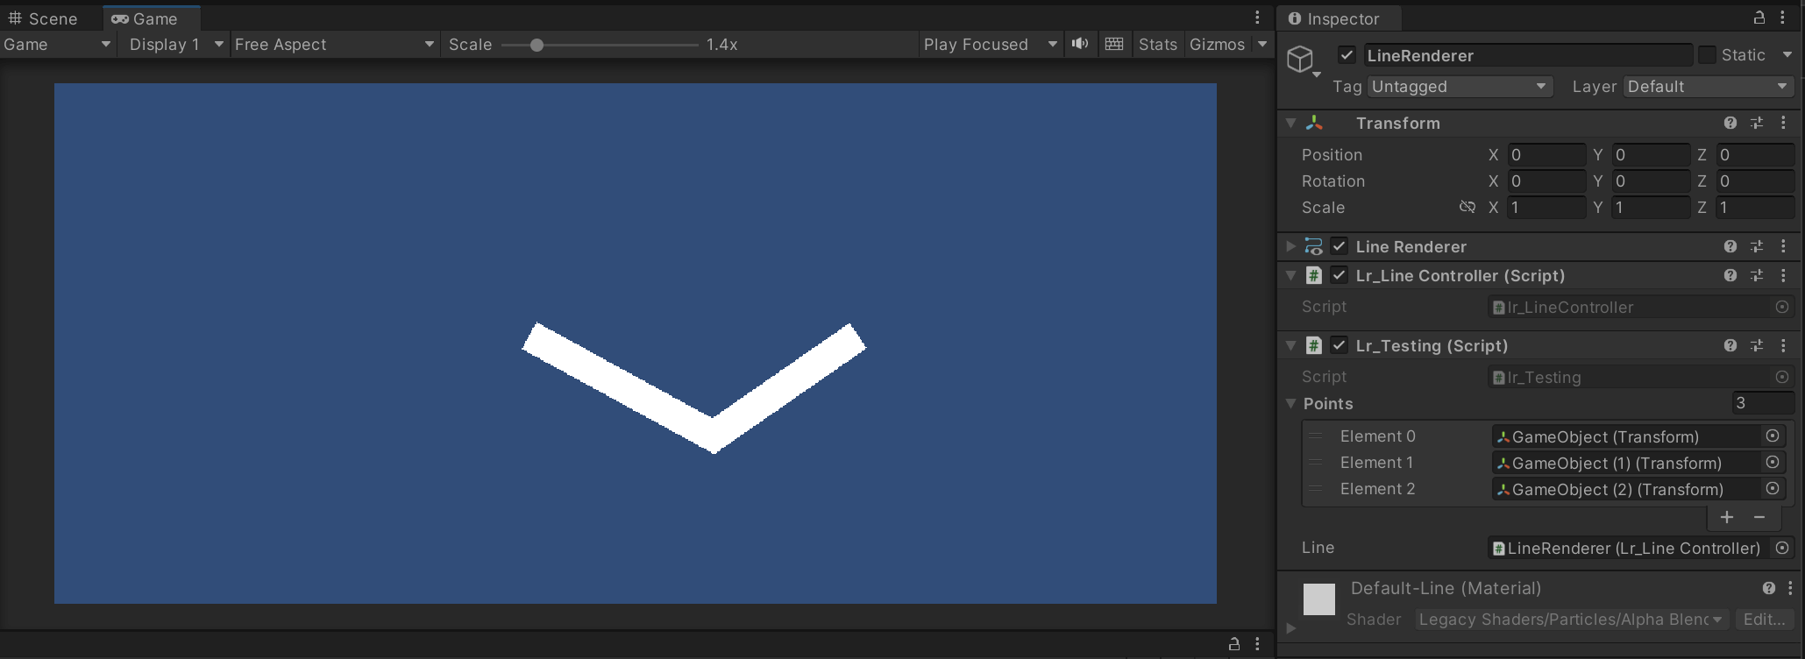Open object picker for Element 0
1805x659 pixels.
1773,436
